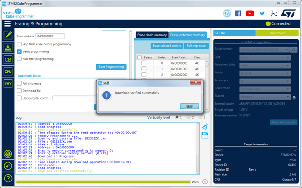Viewport: 302px width, 188px height.
Task: Click Full chip erase button
Action: [196, 46]
